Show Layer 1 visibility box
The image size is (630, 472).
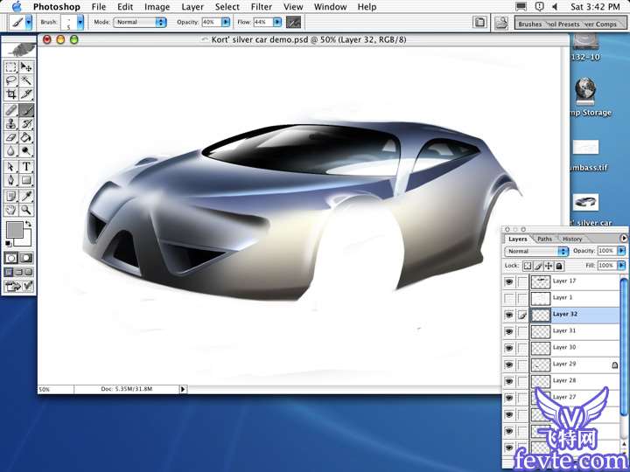tap(509, 298)
